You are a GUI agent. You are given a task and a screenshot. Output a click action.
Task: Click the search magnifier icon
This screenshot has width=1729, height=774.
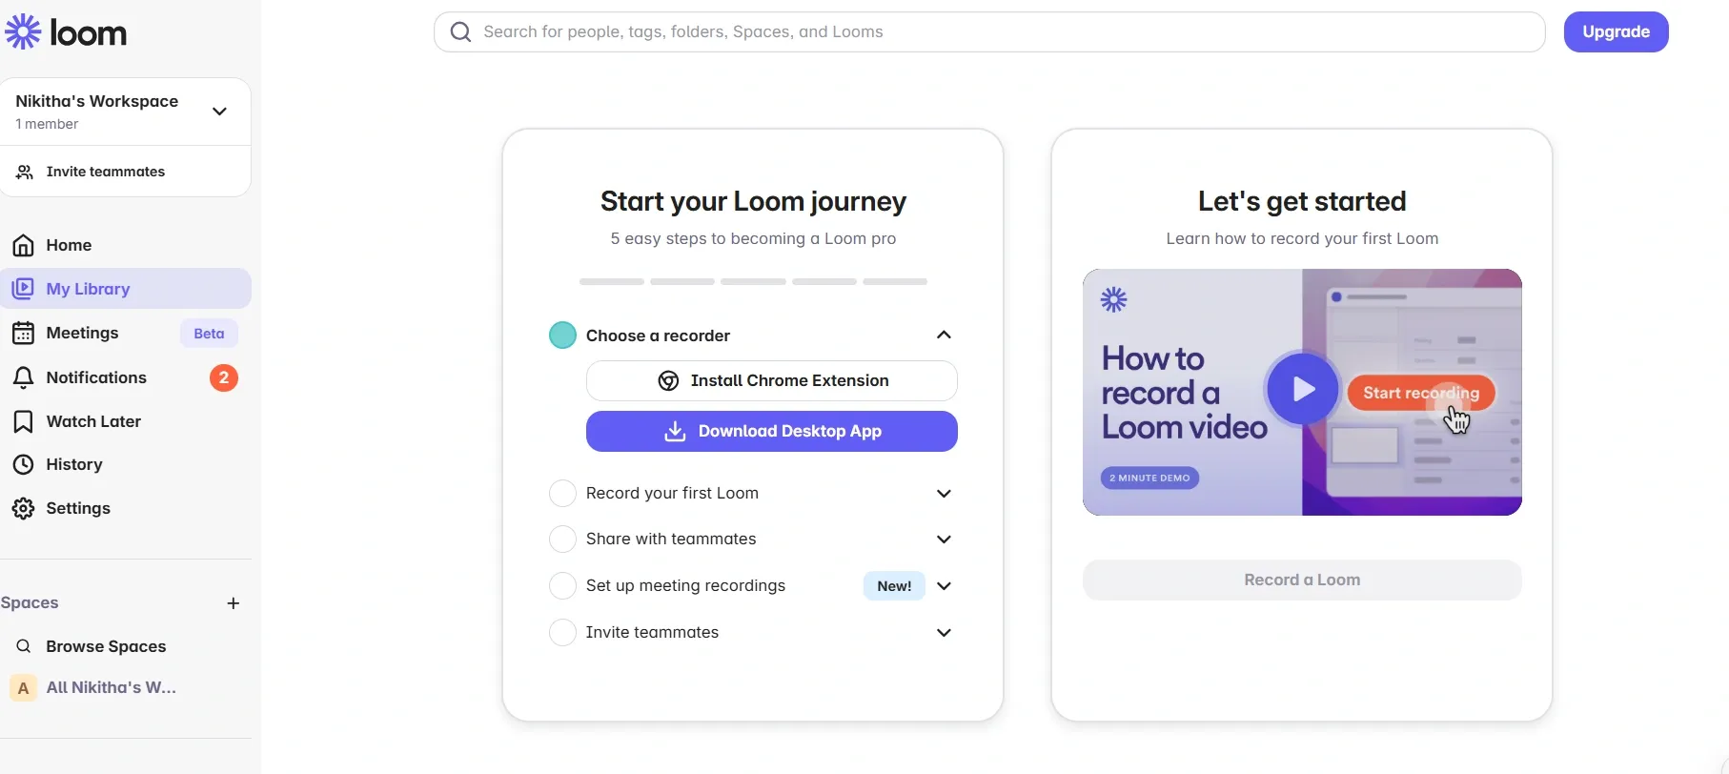pos(461,32)
